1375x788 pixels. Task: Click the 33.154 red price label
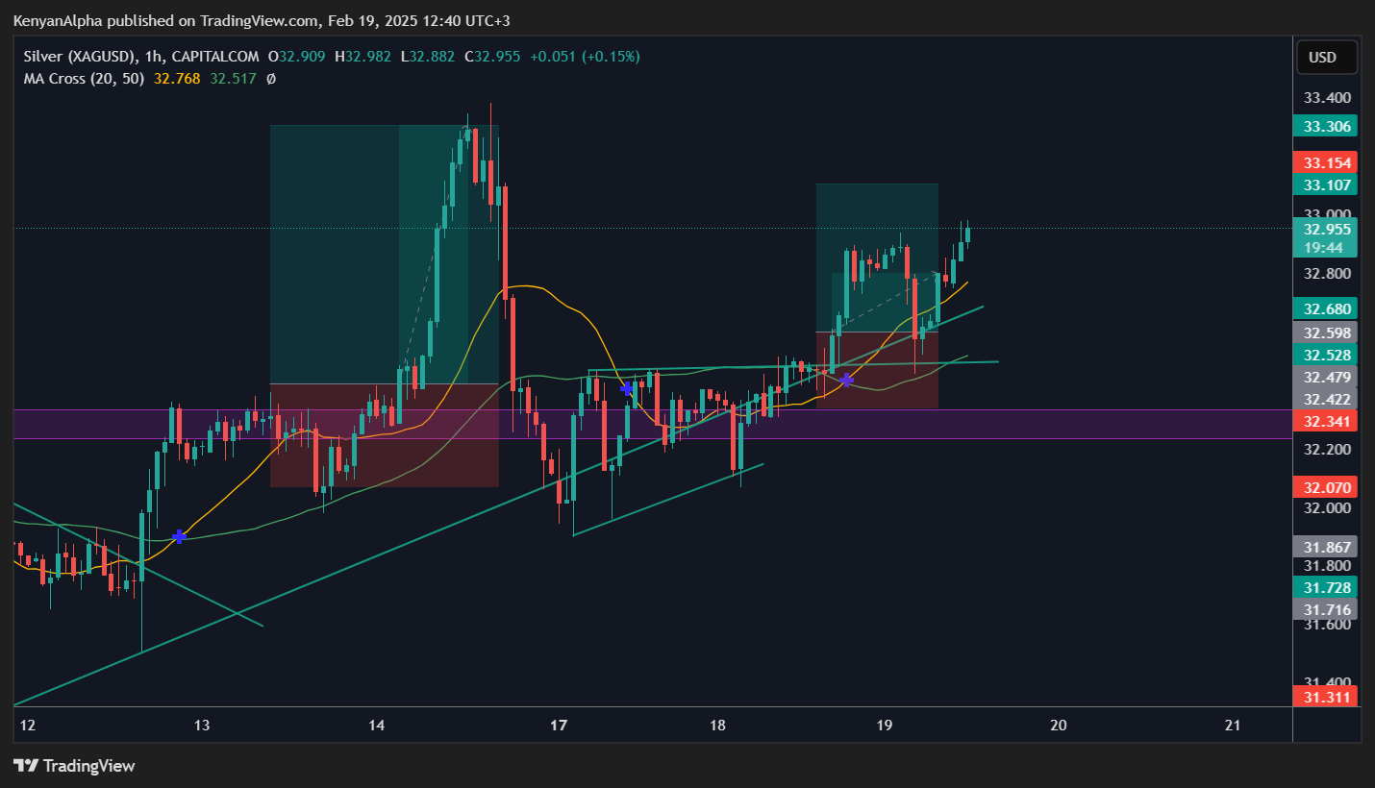point(1326,162)
